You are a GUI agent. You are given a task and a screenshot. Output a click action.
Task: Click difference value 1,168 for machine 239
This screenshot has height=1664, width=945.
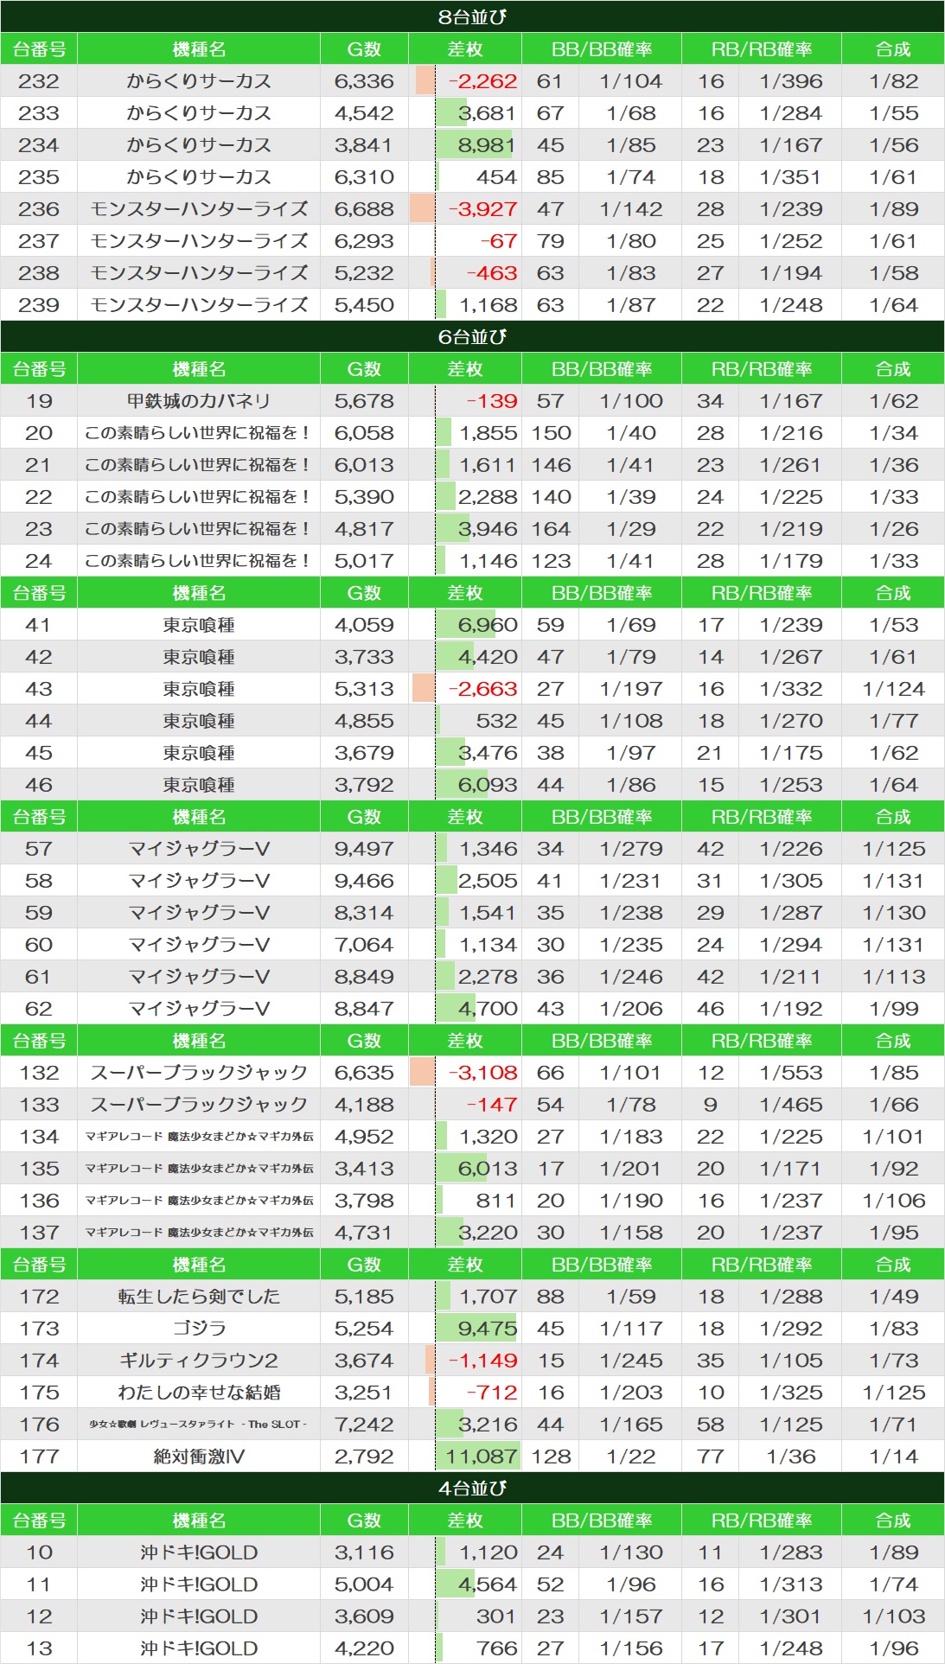click(488, 305)
